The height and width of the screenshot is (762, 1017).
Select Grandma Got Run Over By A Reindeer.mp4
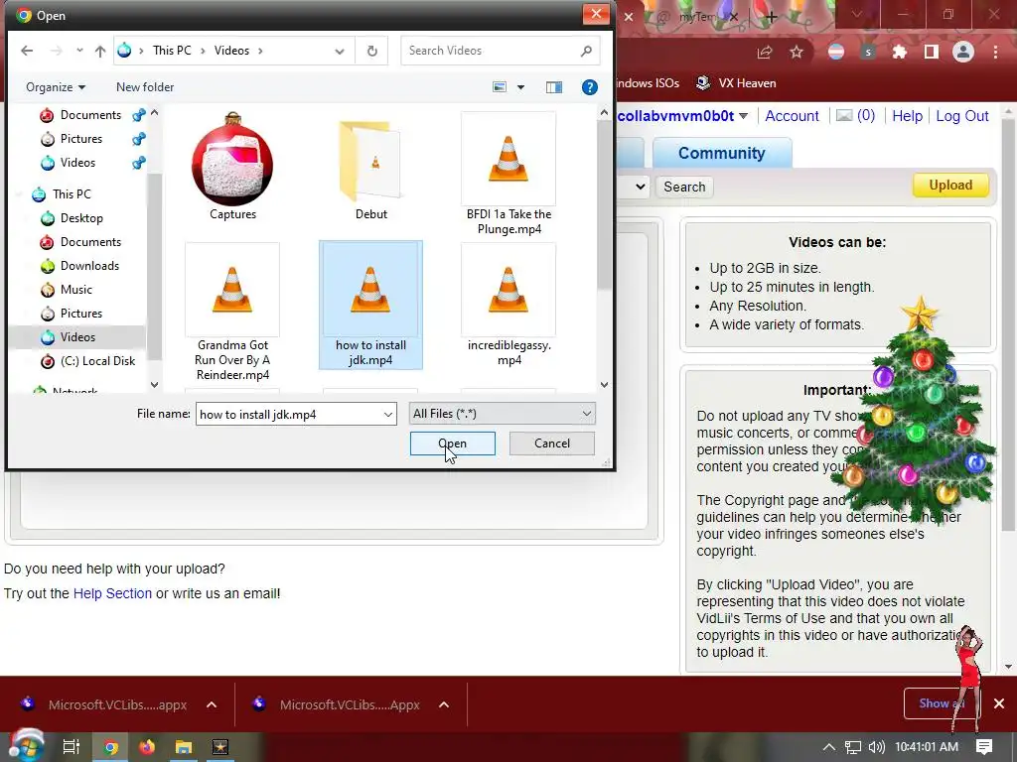pos(232,313)
